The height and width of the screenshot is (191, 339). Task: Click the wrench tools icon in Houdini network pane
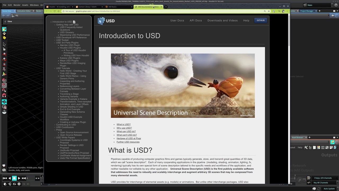306,147
